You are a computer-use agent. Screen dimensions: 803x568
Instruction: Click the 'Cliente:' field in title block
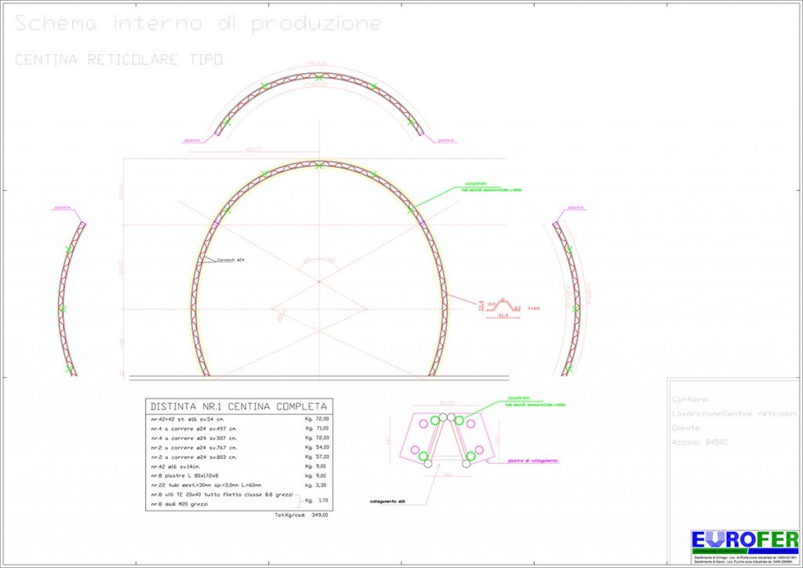(688, 428)
